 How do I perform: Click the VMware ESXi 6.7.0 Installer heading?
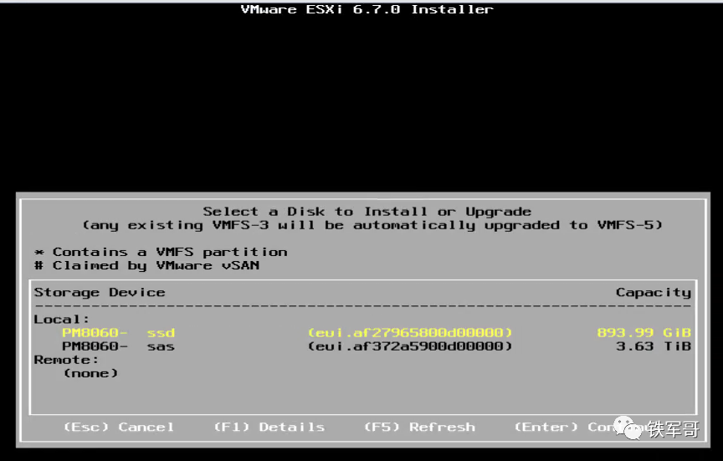pyautogui.click(x=367, y=9)
